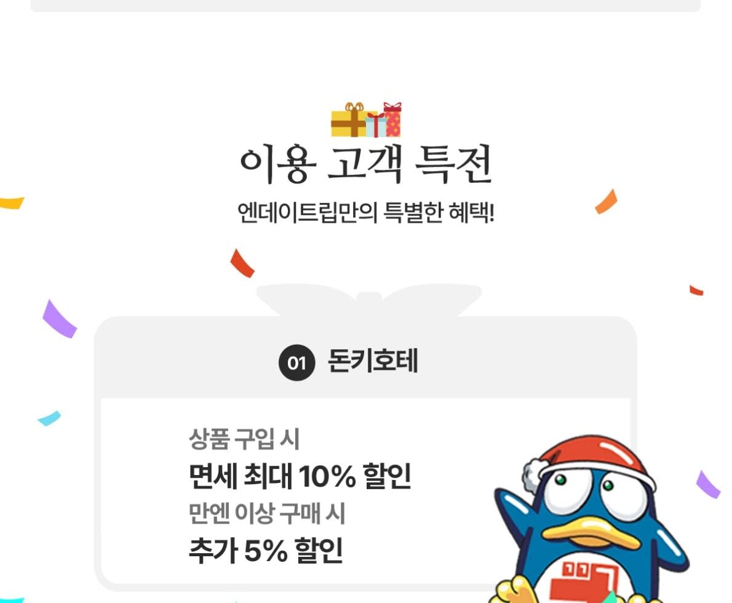The height and width of the screenshot is (603, 732).
Task: Click the gift boxes icon above the heading
Action: coord(367,119)
